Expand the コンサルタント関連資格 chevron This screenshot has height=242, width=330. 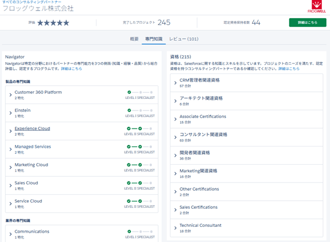(175, 137)
